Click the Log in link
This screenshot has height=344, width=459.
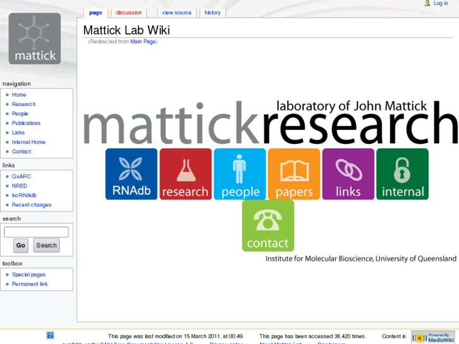(x=441, y=3)
